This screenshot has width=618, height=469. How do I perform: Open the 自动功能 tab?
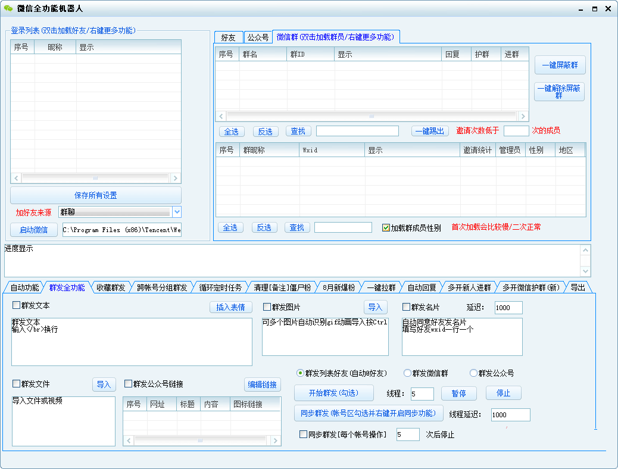coord(24,287)
